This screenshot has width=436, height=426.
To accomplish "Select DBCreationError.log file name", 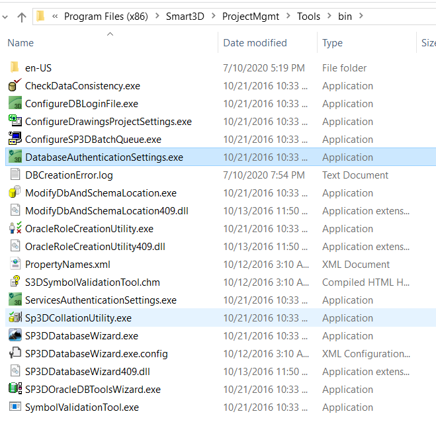I will [x=69, y=175].
